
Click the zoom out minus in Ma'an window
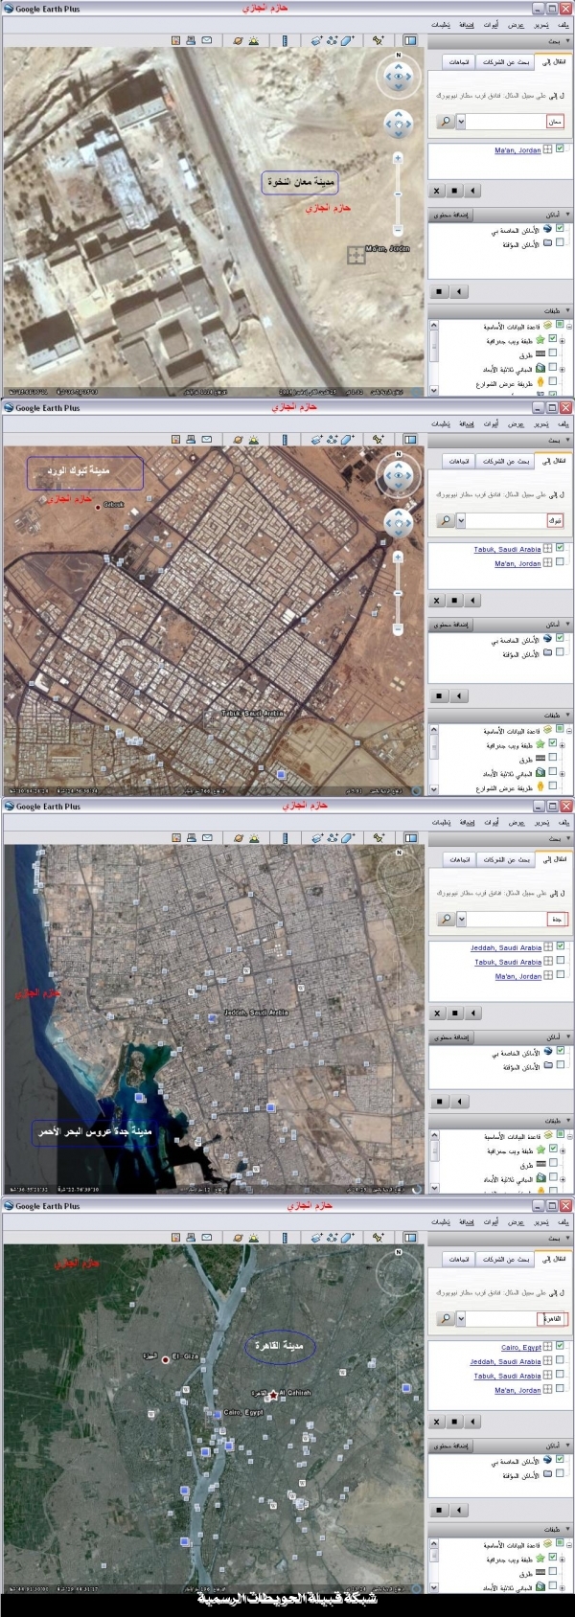[x=398, y=230]
